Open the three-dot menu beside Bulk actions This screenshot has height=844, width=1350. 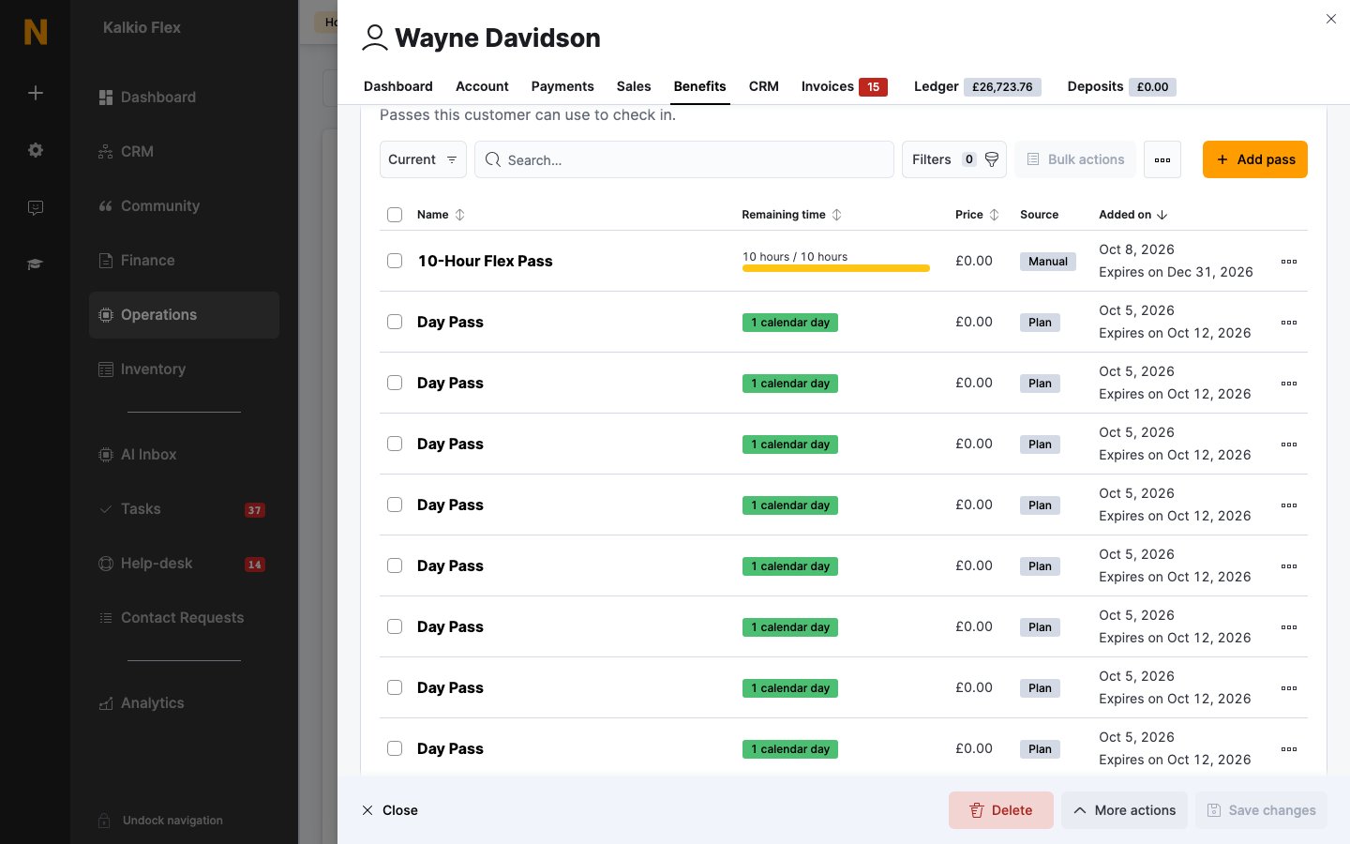point(1162,159)
